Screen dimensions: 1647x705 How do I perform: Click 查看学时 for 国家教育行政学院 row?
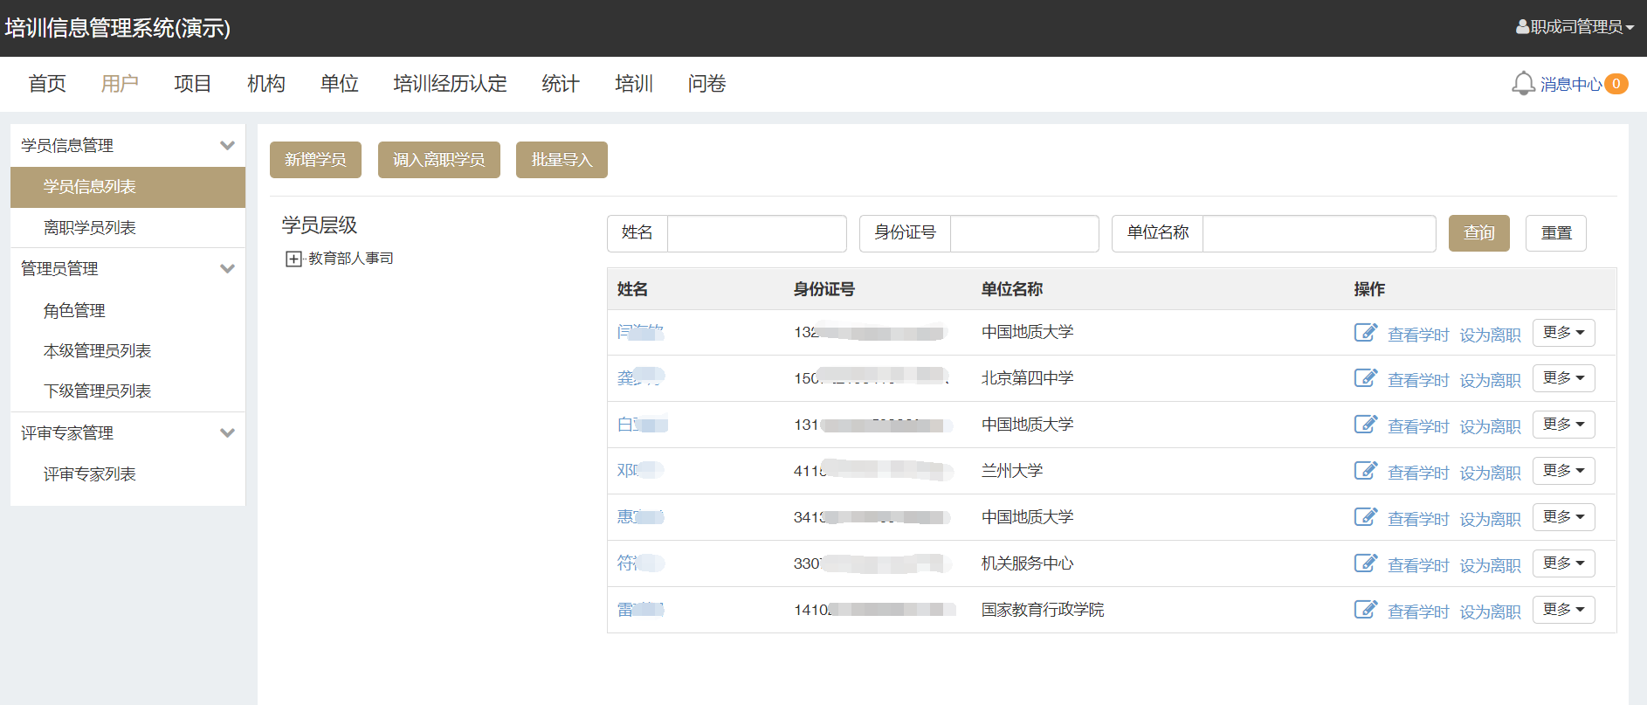click(1418, 612)
